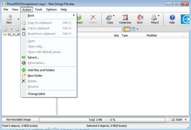191x130 pixels.
Task: Click the blue arrow icon beside Help
Action: tap(185, 19)
